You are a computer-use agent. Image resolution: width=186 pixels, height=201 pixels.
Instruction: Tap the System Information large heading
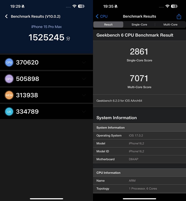pos(117,118)
